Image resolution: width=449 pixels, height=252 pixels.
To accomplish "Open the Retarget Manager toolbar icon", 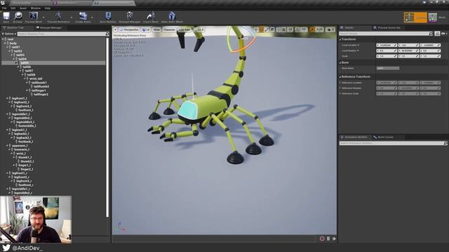I will tap(129, 16).
